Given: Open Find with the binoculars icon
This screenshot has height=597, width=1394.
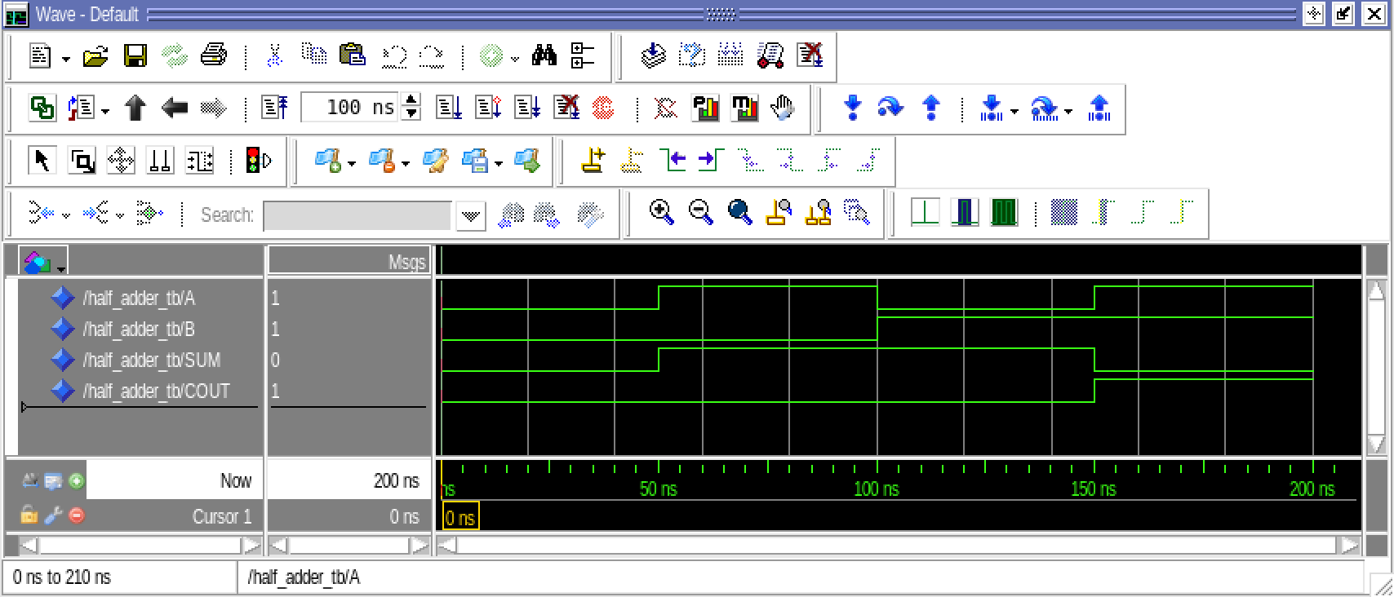Looking at the screenshot, I should click(544, 56).
